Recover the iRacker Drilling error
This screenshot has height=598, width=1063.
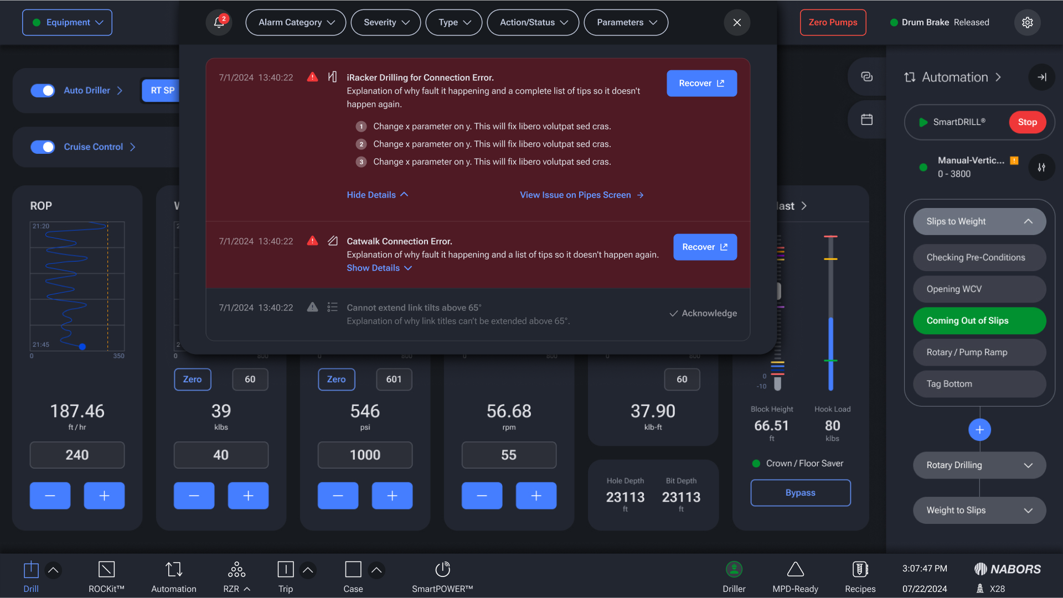click(x=701, y=83)
